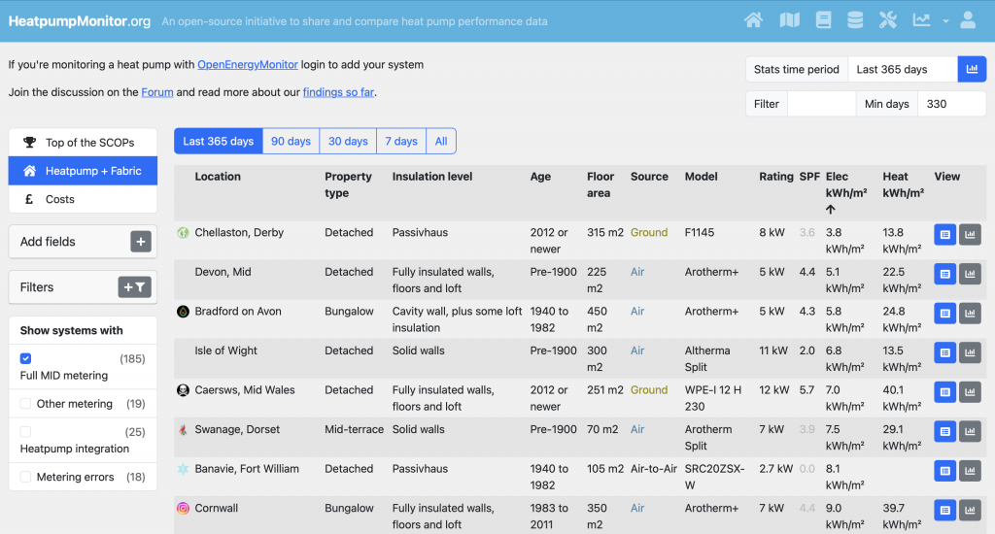Image resolution: width=995 pixels, height=534 pixels.
Task: Open the wrench and screwdriver tools icon
Action: tap(888, 20)
